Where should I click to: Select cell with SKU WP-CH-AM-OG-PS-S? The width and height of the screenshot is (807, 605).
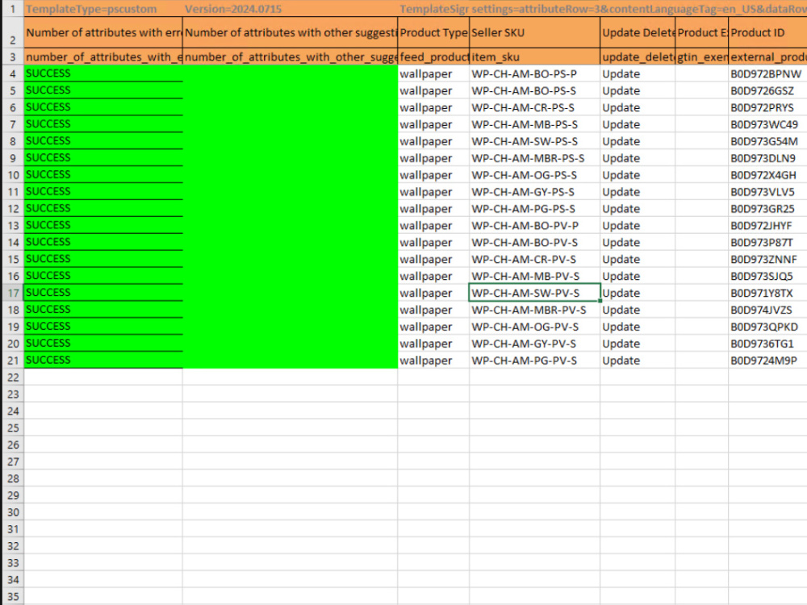point(534,175)
